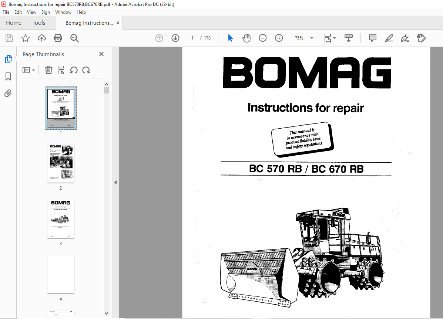Select blank page 4 thumbnail

(61, 274)
